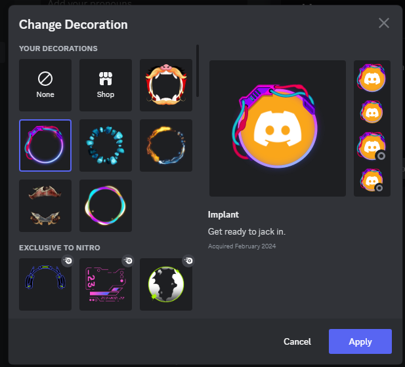Pick the fire and water ring decoration
The image size is (405, 367).
pos(166,145)
